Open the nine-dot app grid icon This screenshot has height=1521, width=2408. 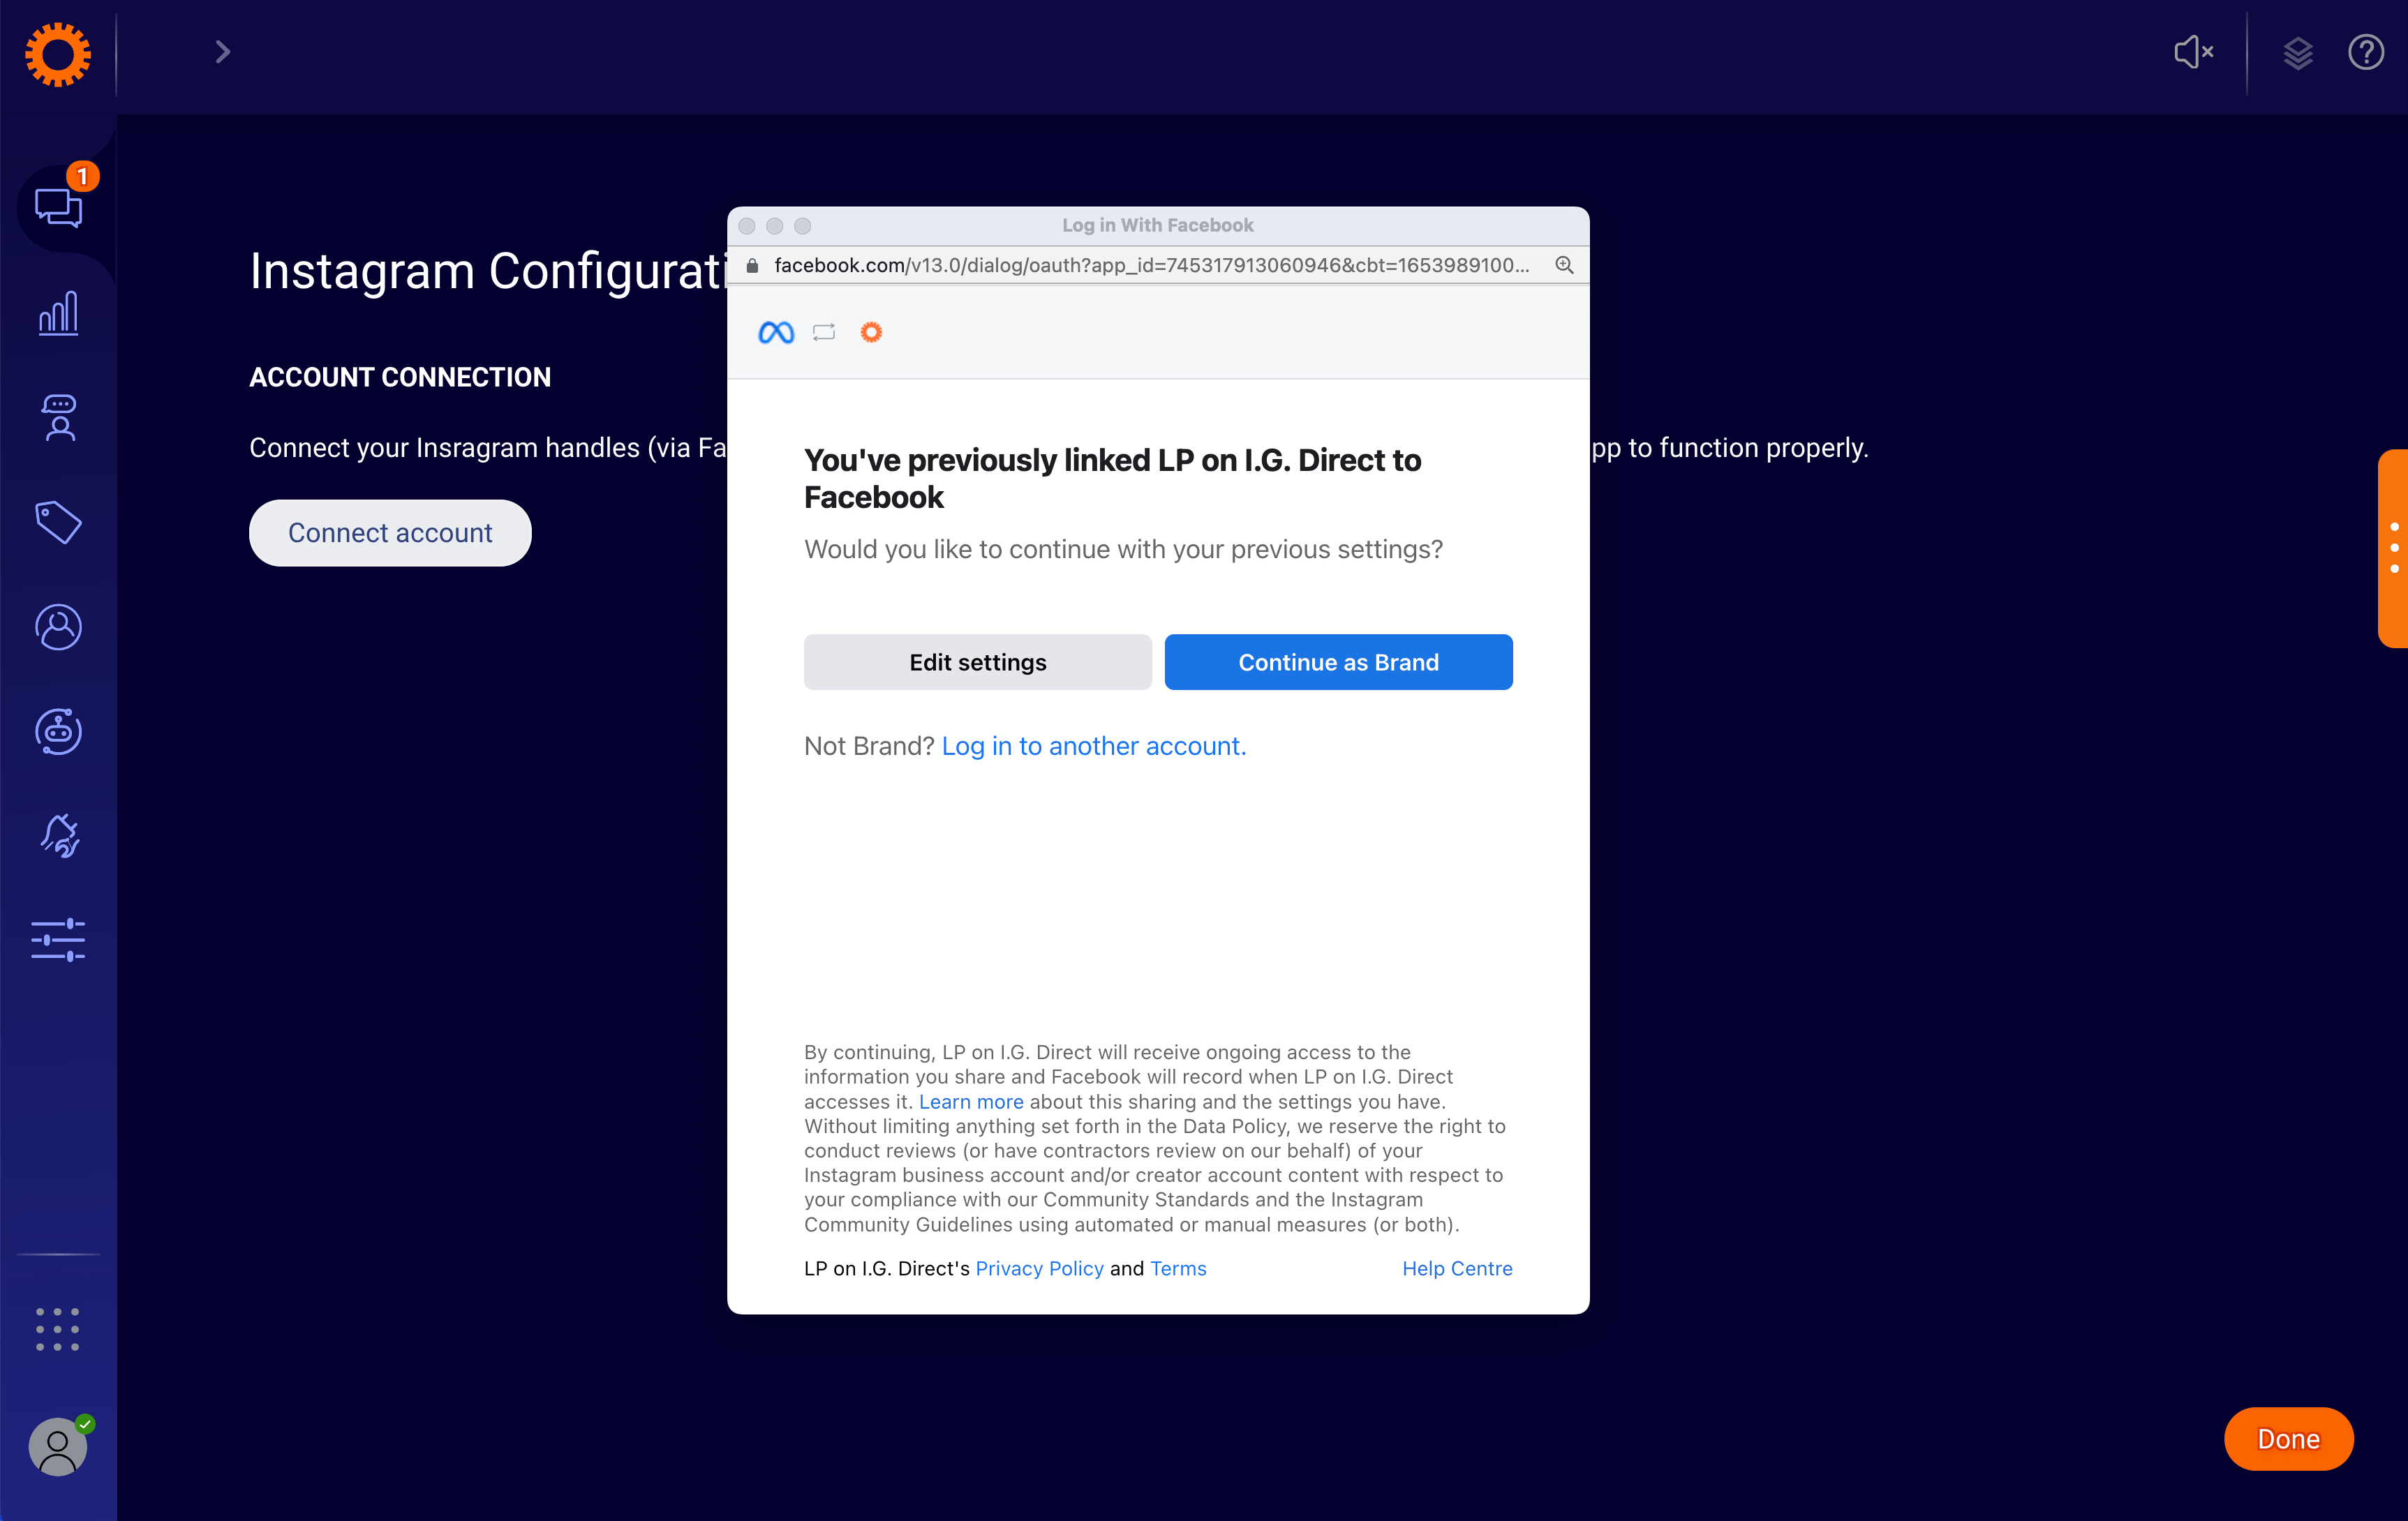(58, 1329)
